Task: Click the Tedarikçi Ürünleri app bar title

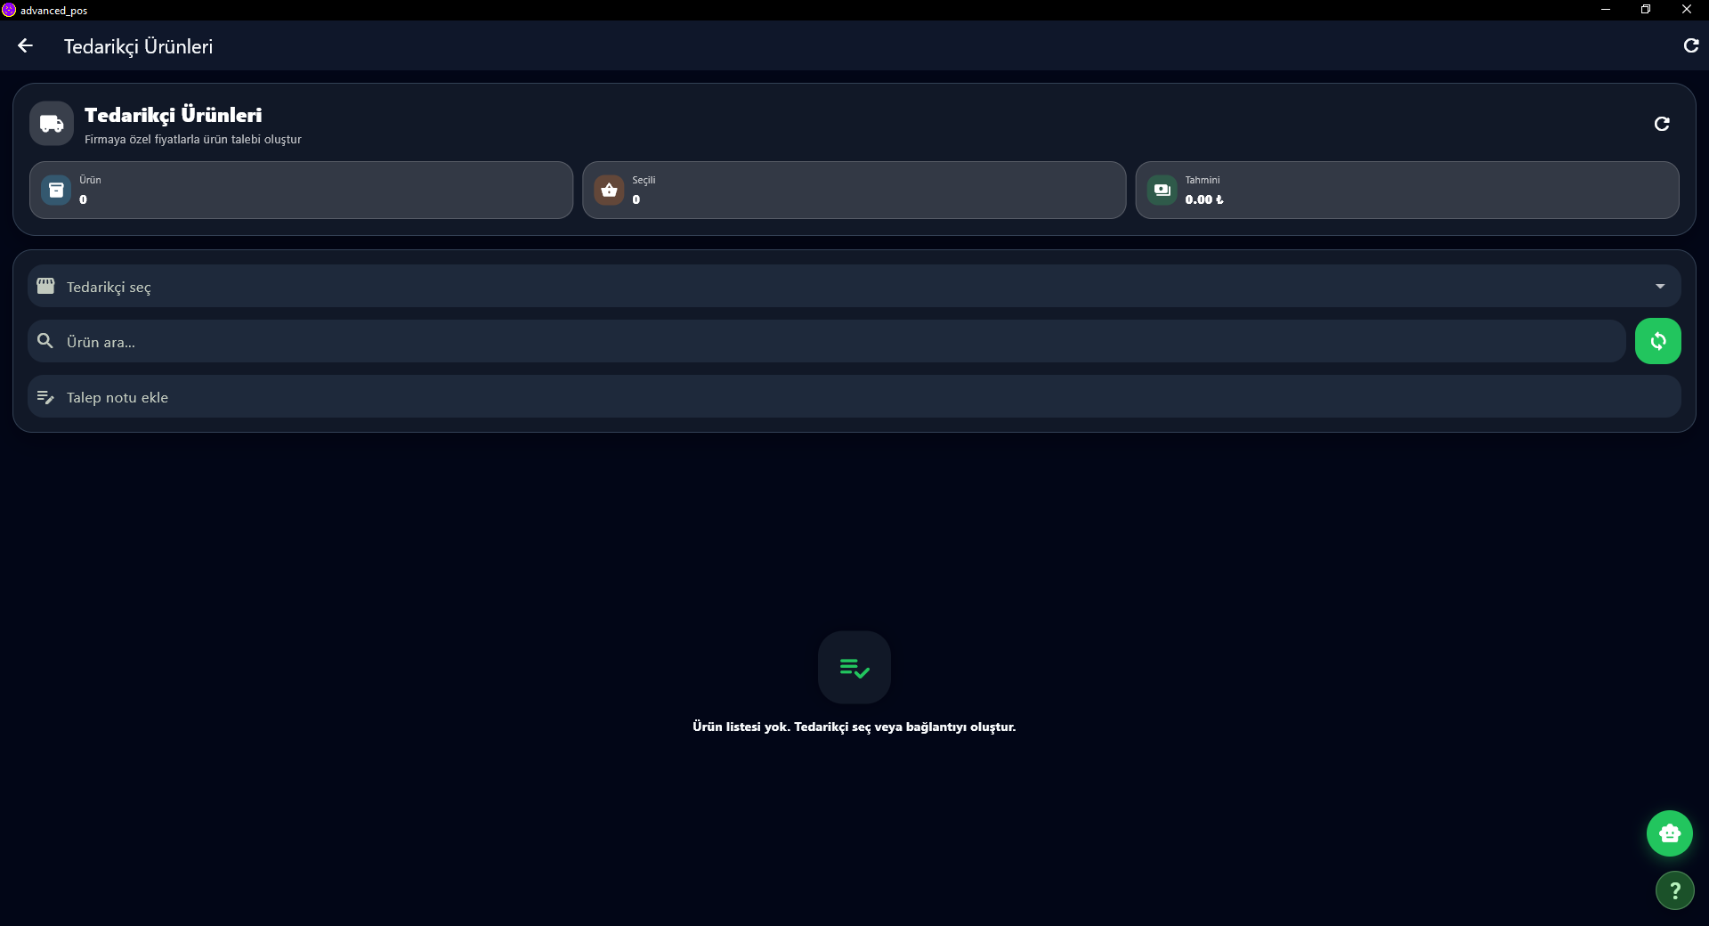Action: point(138,46)
